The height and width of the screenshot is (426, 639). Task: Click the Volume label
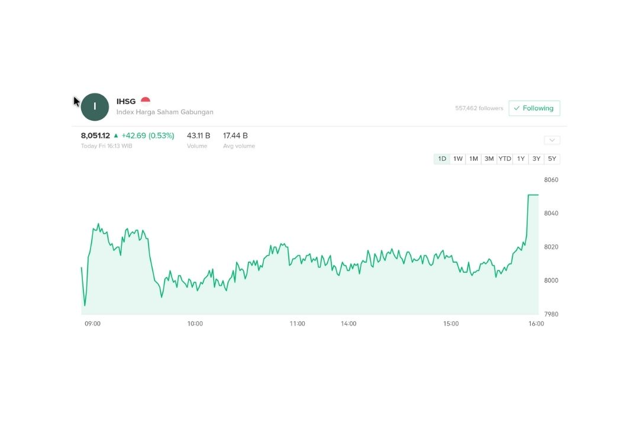tap(197, 146)
